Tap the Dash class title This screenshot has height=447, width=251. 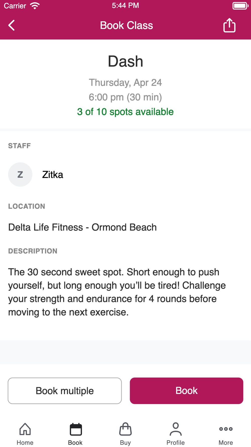(x=125, y=61)
